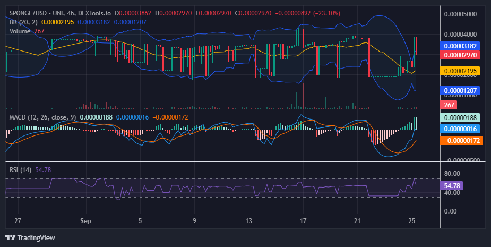Click the low price L0.00002970 value
This screenshot has height=247, width=491.
click(x=213, y=13)
